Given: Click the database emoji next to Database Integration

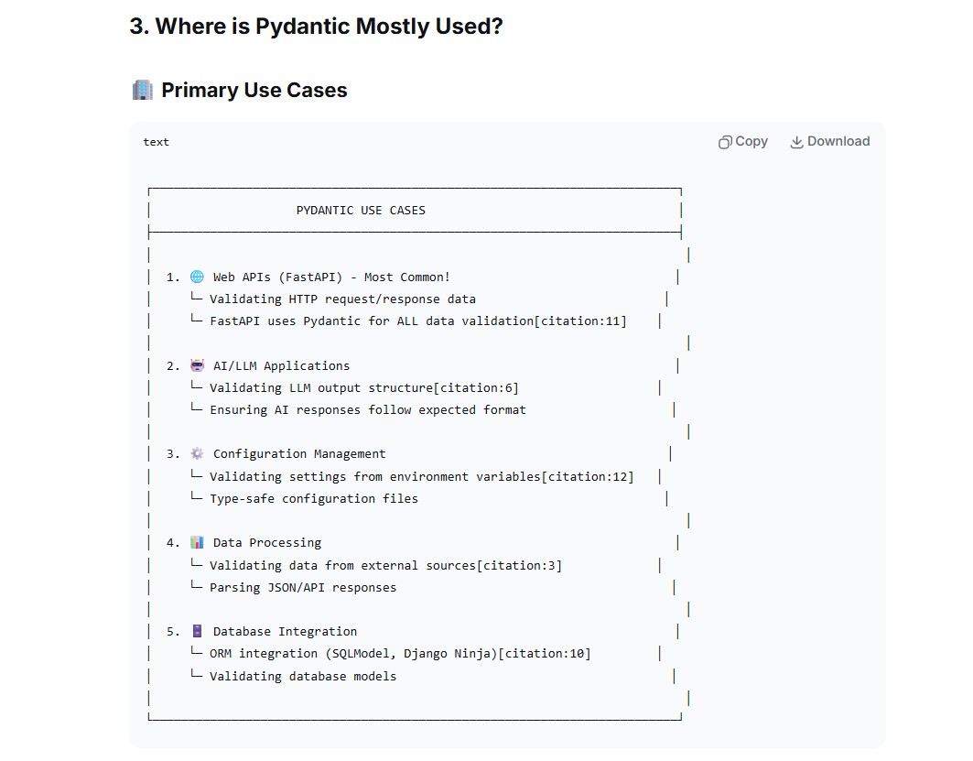Looking at the screenshot, I should click(x=197, y=631).
